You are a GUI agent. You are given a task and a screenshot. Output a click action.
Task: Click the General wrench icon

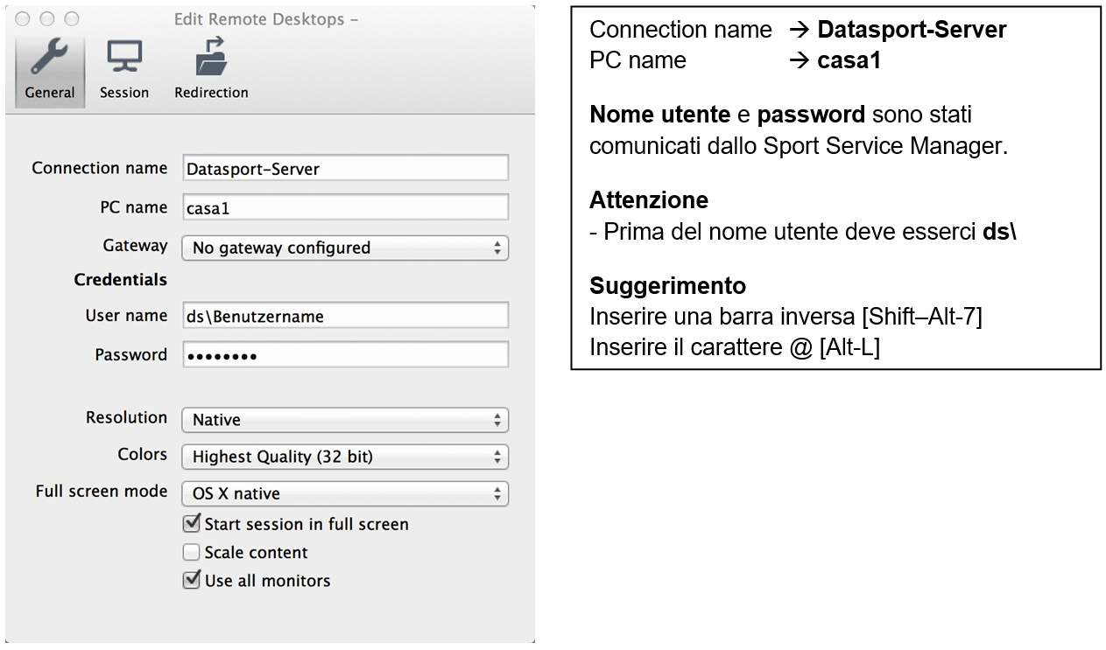point(49,59)
